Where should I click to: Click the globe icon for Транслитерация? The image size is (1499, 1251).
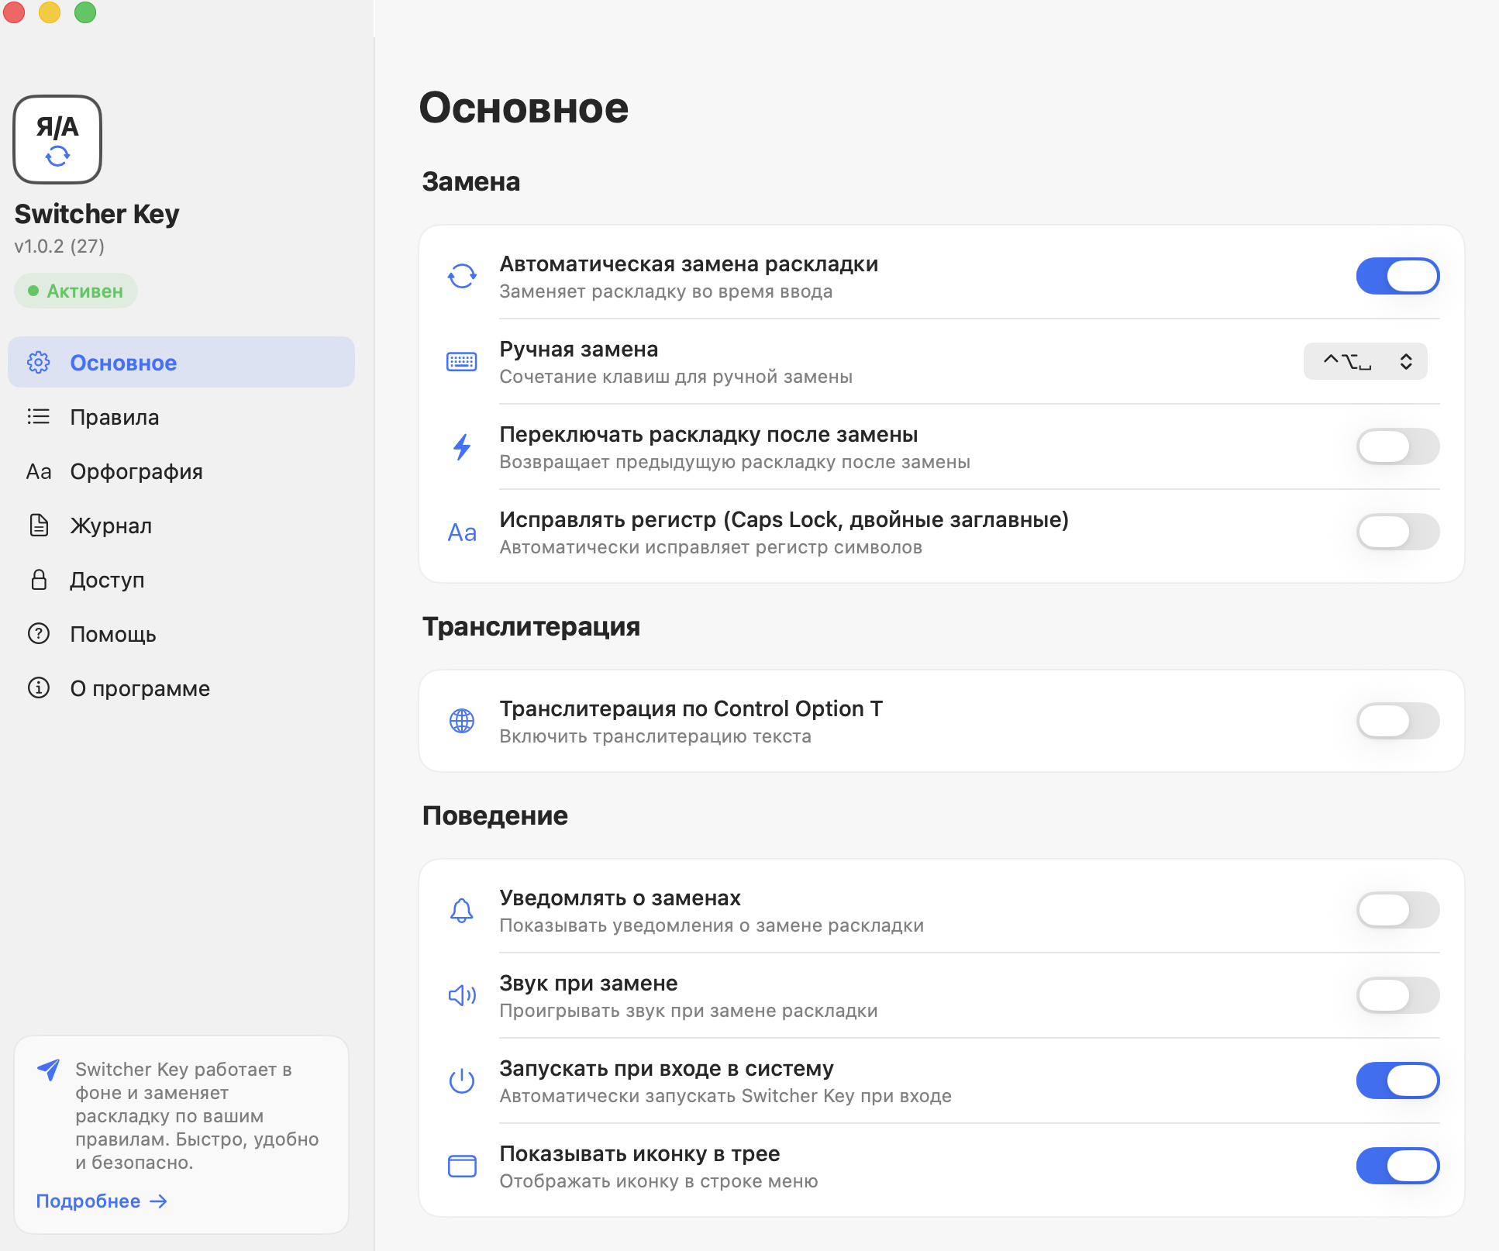462,721
